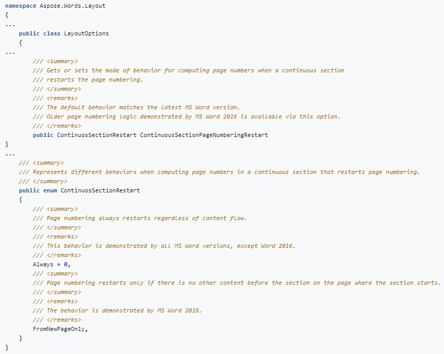Click ContinuosSectionRestart in the enum declaration
The height and width of the screenshot is (354, 444).
pyautogui.click(x=100, y=190)
